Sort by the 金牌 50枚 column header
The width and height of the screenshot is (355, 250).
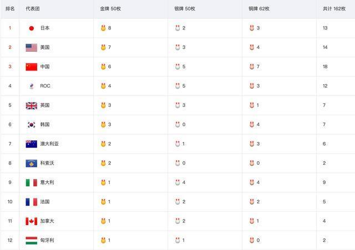[110, 9]
